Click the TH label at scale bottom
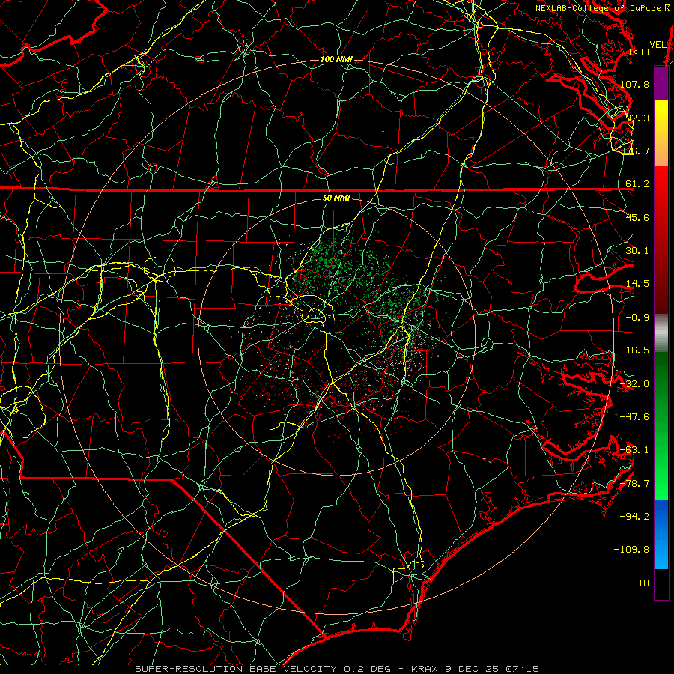The height and width of the screenshot is (674, 674). 643,583
